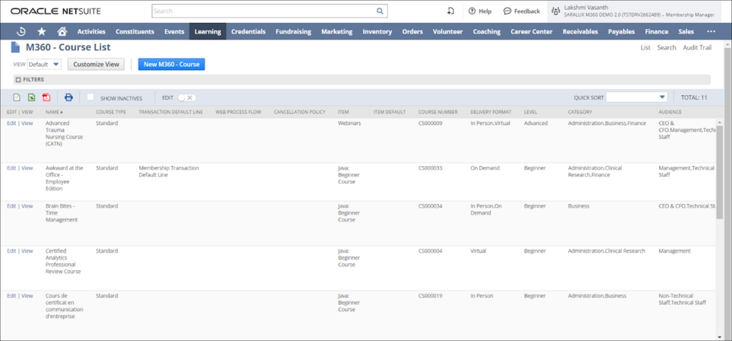The width and height of the screenshot is (732, 341).
Task: Print the course list
Action: (x=68, y=97)
